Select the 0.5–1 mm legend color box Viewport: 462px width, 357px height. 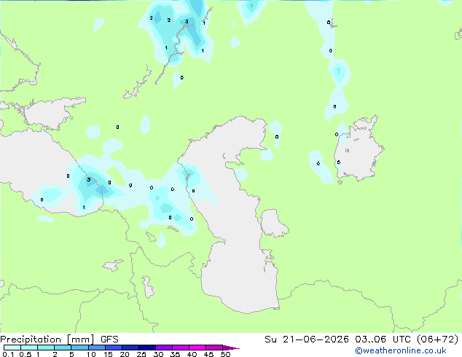point(29,348)
